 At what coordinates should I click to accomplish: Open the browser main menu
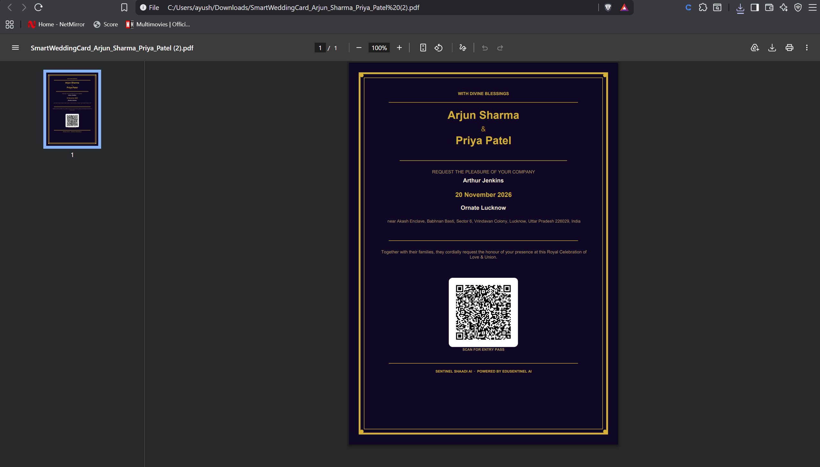coord(813,7)
